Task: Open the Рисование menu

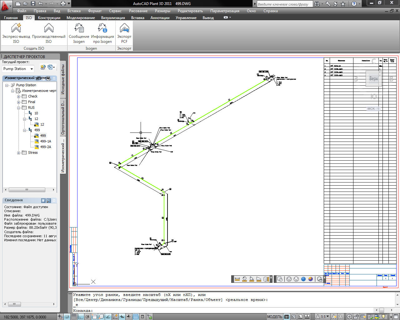Action: [138, 11]
